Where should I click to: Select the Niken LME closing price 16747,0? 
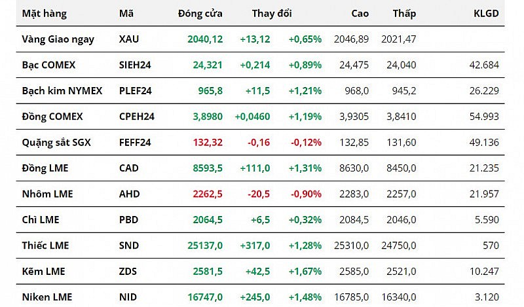click(x=205, y=297)
